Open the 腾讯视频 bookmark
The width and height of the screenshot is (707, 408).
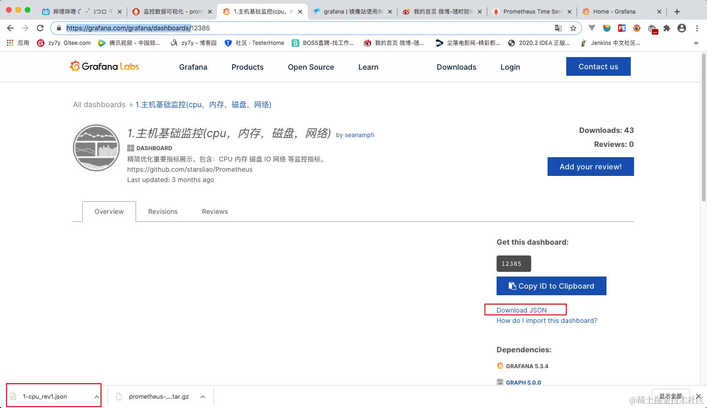click(129, 43)
